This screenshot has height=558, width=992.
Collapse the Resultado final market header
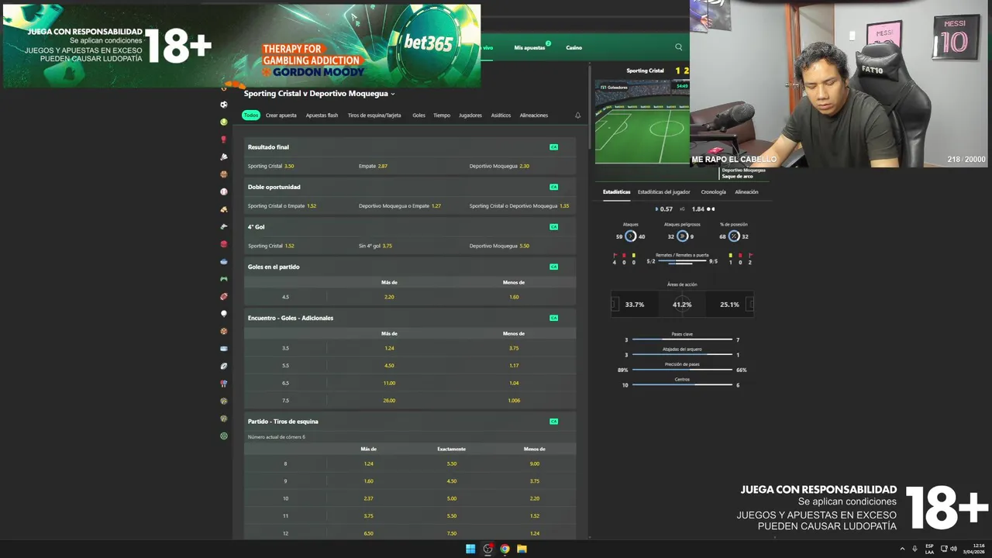pyautogui.click(x=410, y=146)
